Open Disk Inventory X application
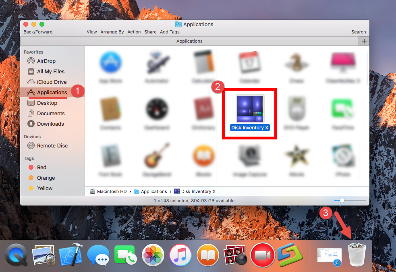The width and height of the screenshot is (396, 272). (x=249, y=109)
